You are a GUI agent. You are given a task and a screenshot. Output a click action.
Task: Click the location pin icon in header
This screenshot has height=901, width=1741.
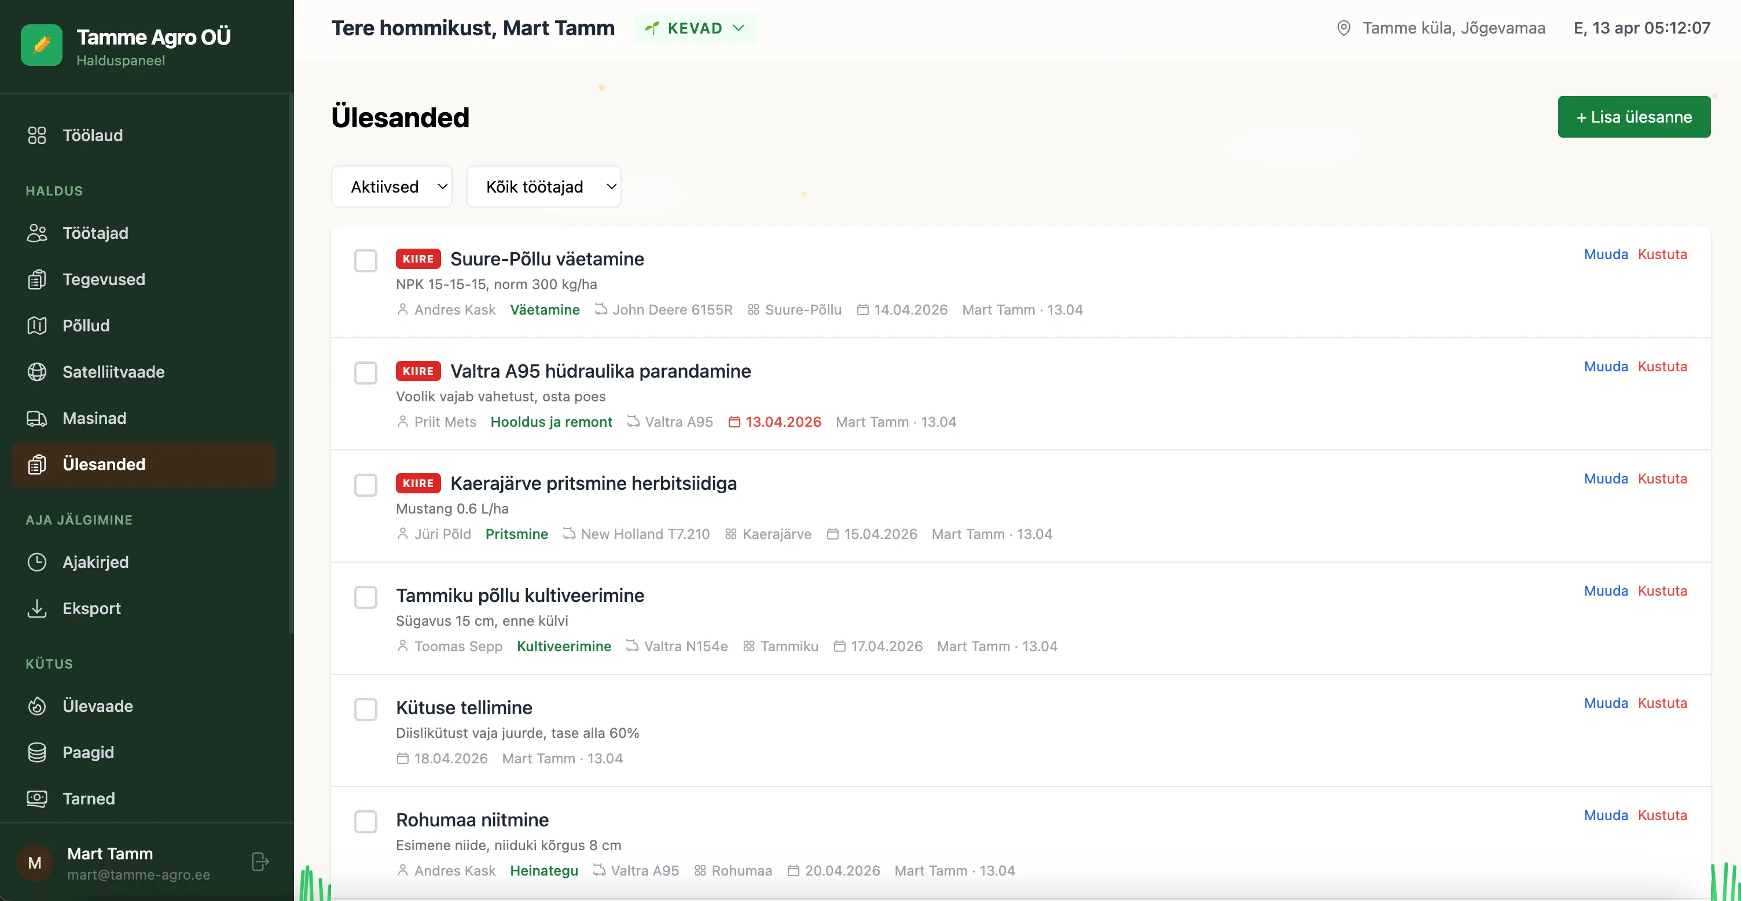point(1343,28)
